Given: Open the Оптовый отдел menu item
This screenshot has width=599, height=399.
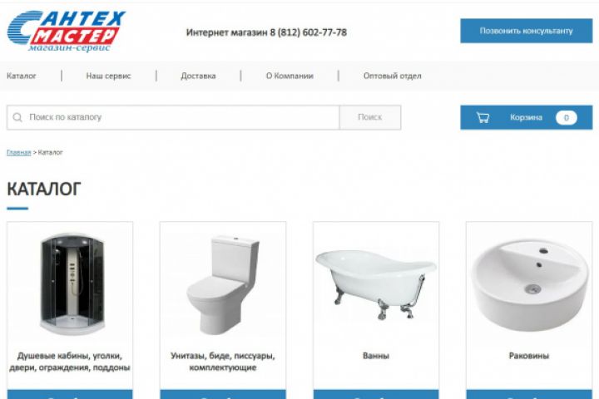Looking at the screenshot, I should coord(393,76).
